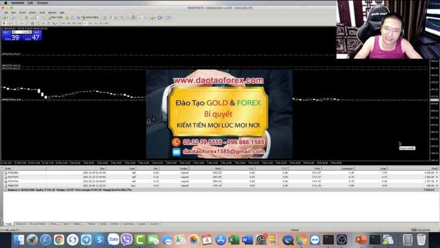Click the Zoom In magnifier icon
The image size is (440, 248).
pos(122,18)
